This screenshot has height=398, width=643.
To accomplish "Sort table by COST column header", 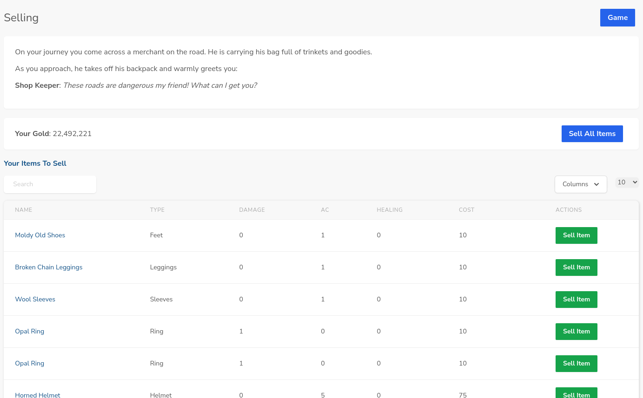I will click(466, 210).
